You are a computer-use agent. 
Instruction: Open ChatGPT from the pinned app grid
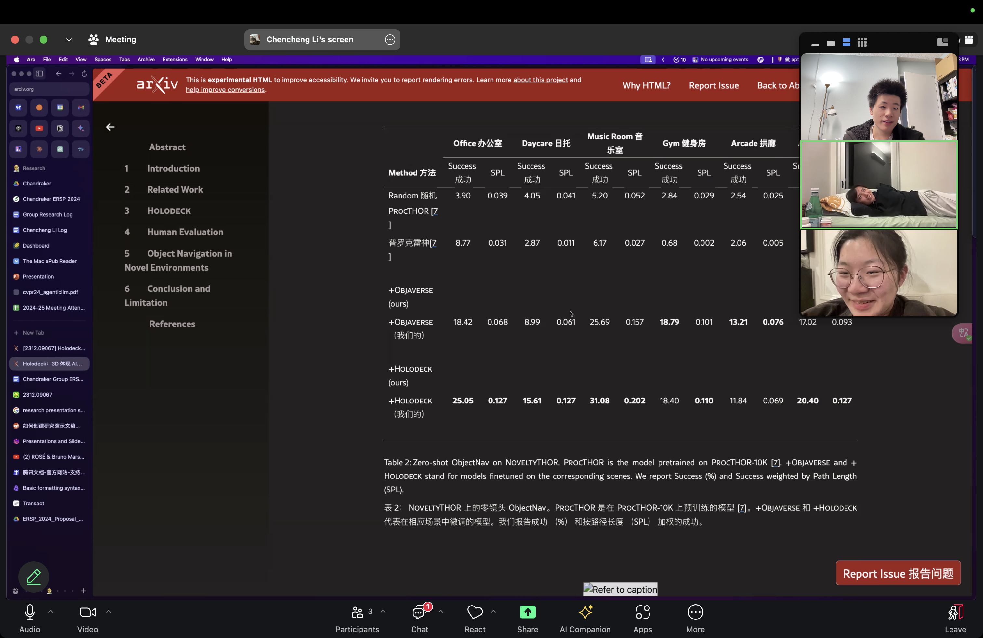pyautogui.click(x=60, y=149)
